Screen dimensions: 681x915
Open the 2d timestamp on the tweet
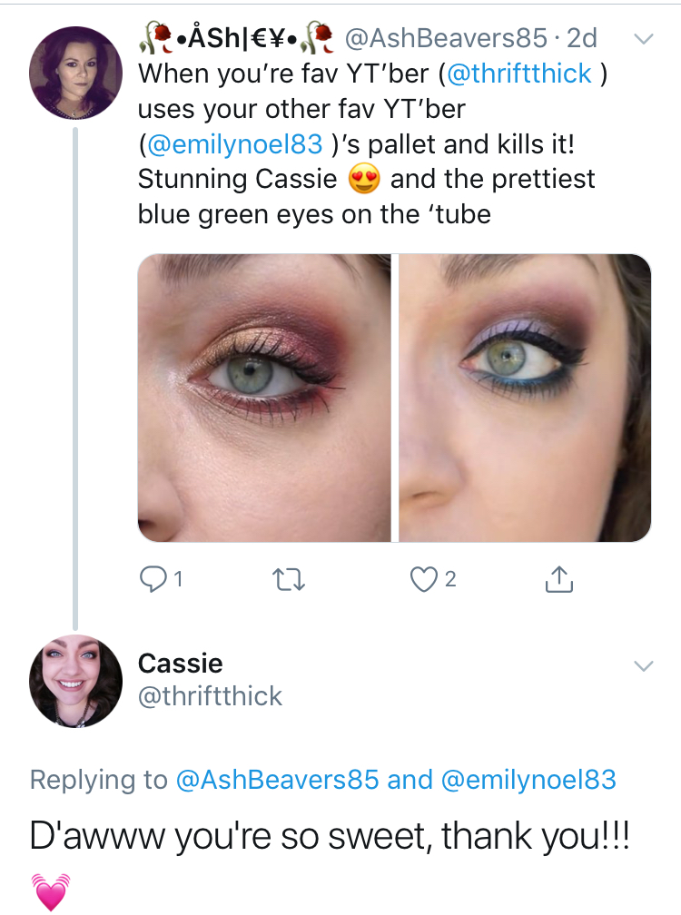point(582,38)
